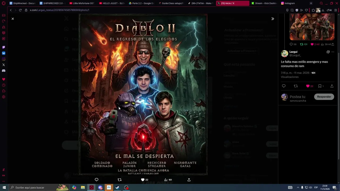This screenshot has width=340, height=191.
Task: Open tab search magnifier in title bar
Action: pyautogui.click(x=321, y=3)
